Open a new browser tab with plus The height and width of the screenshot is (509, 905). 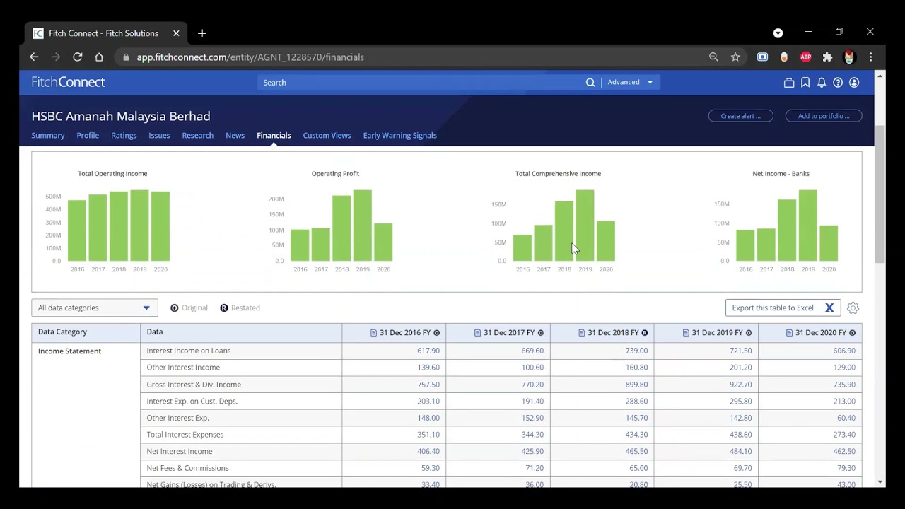point(202,33)
